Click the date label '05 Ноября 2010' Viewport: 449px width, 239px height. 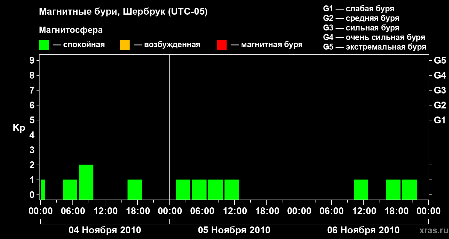click(234, 230)
